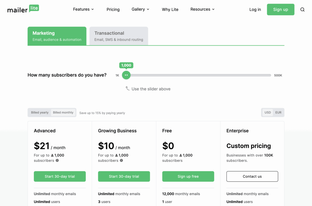The height and width of the screenshot is (206, 312).
Task: Click info icon under Advanced subscribers
Action: 57,160
